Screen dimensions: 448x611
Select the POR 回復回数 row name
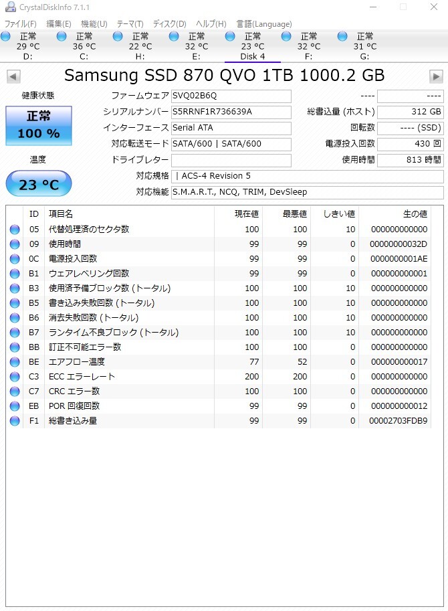pyautogui.click(x=74, y=406)
